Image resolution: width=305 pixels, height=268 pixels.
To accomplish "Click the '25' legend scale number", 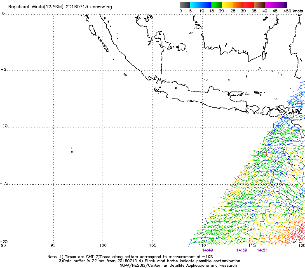I will [232, 11].
